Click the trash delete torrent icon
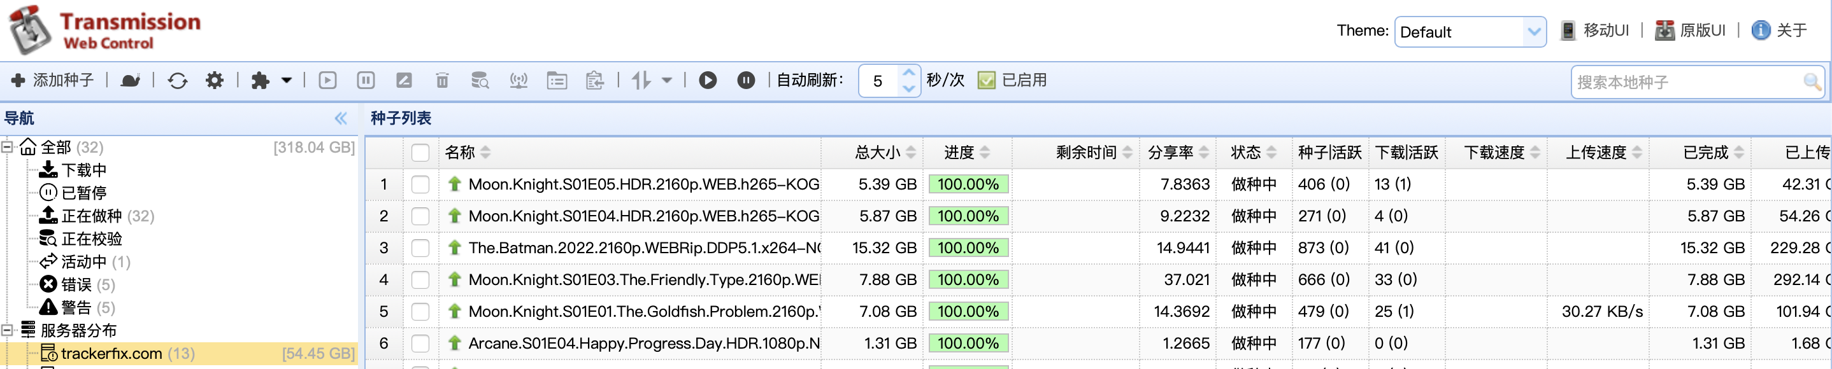The width and height of the screenshot is (1832, 369). coord(441,80)
